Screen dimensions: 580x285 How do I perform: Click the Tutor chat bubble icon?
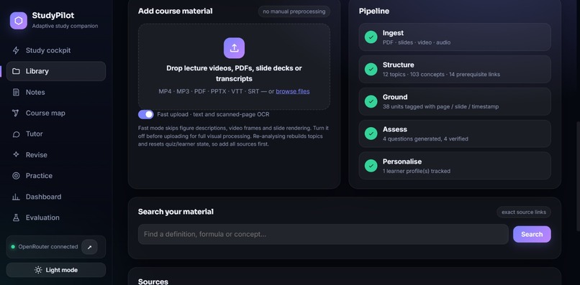click(16, 134)
